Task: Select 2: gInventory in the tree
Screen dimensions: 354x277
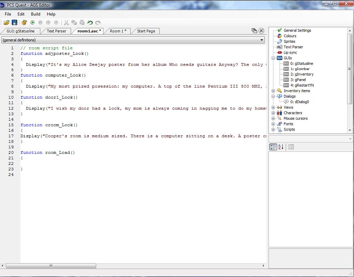Action: tap(302, 74)
